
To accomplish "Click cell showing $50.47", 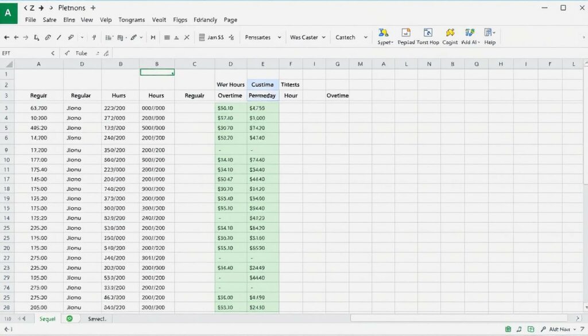I will pyautogui.click(x=231, y=179).
